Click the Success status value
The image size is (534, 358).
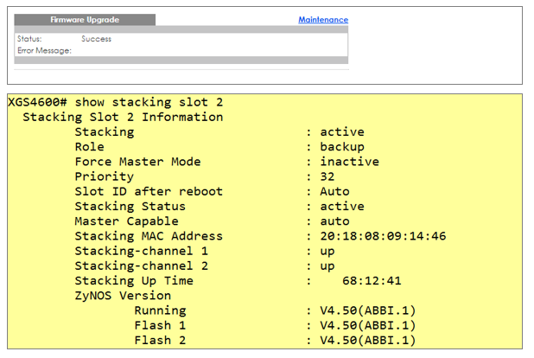pyautogui.click(x=96, y=39)
